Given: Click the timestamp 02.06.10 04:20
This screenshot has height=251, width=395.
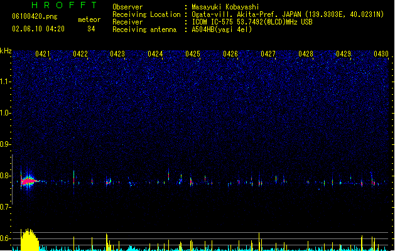Looking at the screenshot, I should click(38, 29).
